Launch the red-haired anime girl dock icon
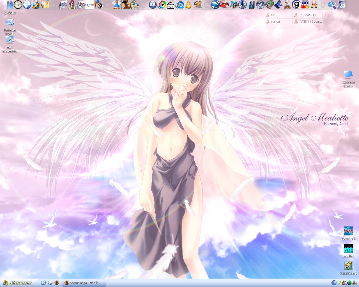Viewport: 359px width, 287px height. 72,4
